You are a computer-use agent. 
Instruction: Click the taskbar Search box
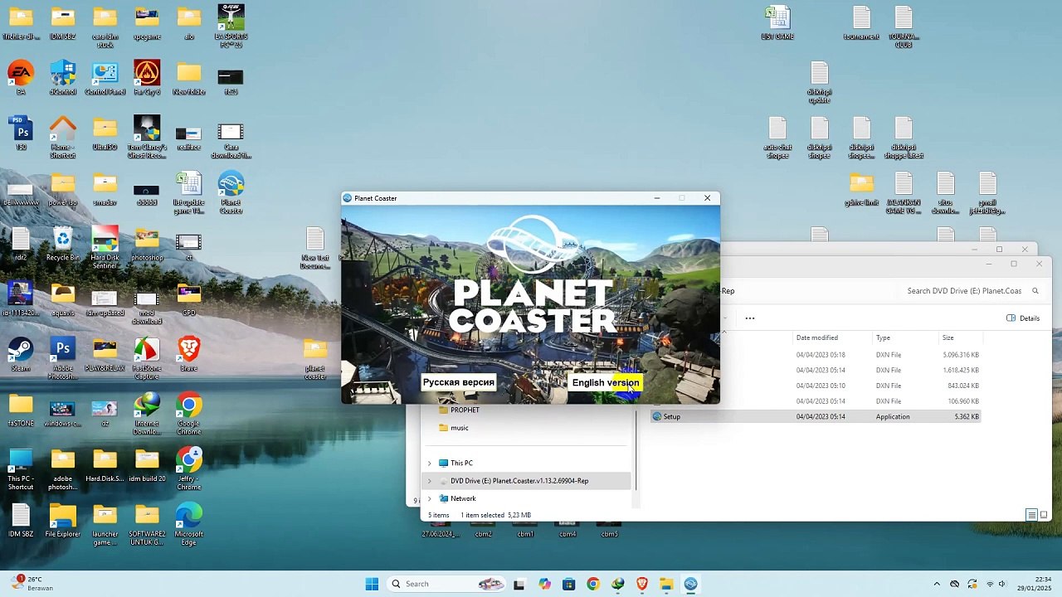click(x=448, y=584)
